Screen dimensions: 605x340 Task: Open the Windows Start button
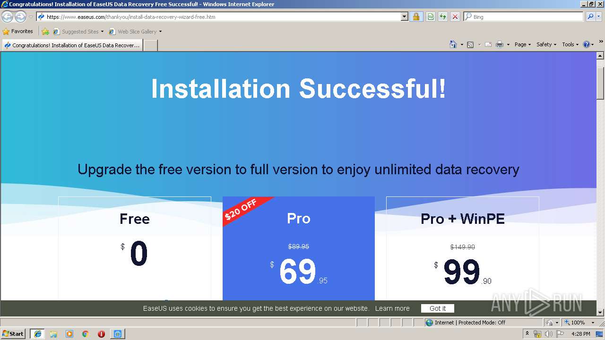pos(13,334)
